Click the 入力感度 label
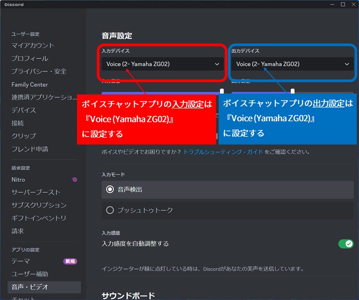The width and height of the screenshot is (359, 300). coord(111,233)
